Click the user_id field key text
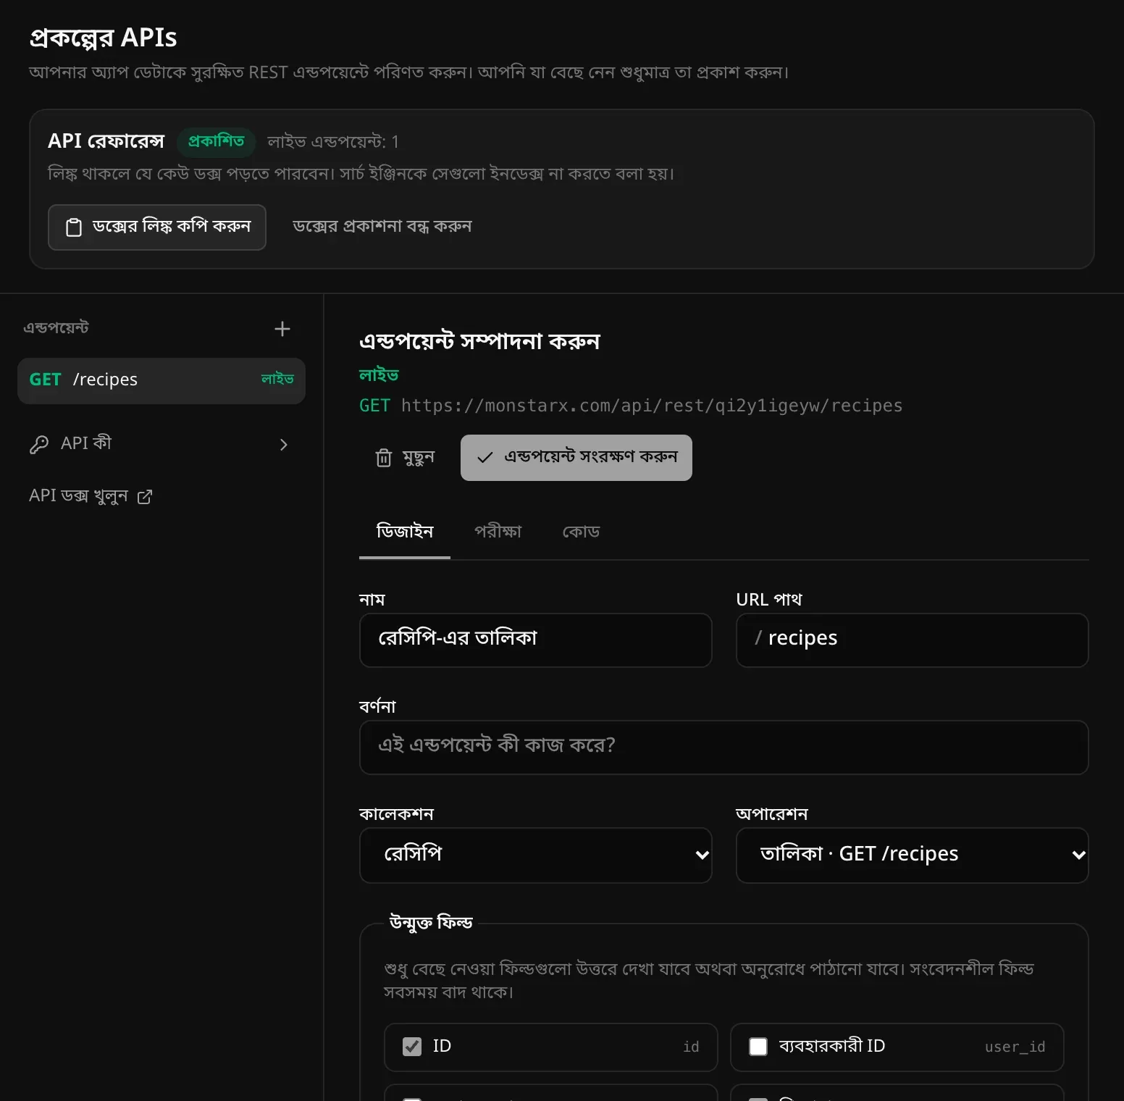The height and width of the screenshot is (1101, 1124). pyautogui.click(x=1015, y=1047)
